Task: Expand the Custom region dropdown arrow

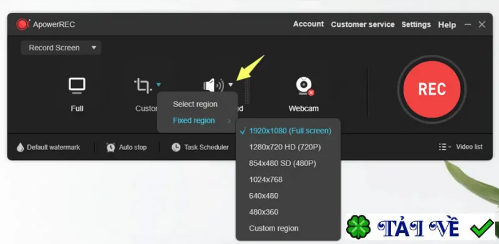Action: pyautogui.click(x=158, y=85)
